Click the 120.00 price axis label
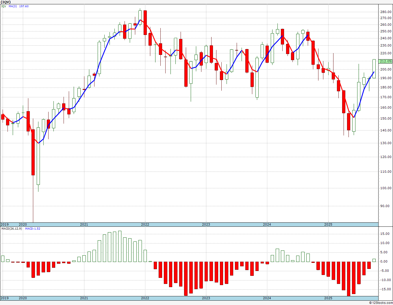The width and height of the screenshot is (393, 305). click(386, 157)
